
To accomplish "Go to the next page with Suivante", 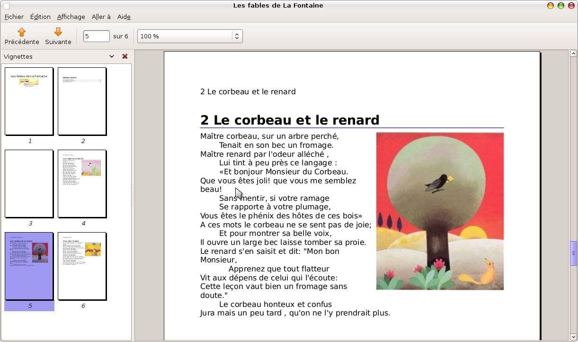I will tap(58, 36).
